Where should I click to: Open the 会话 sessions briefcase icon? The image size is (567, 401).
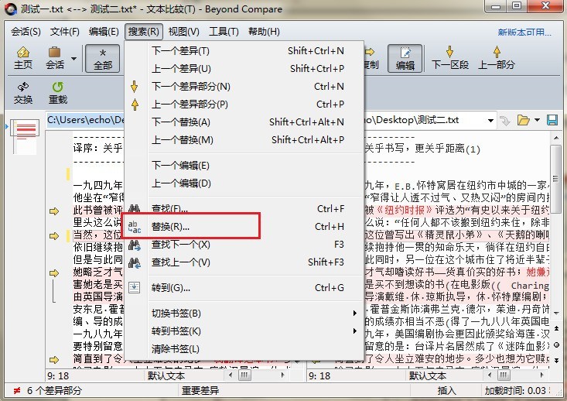pos(55,58)
